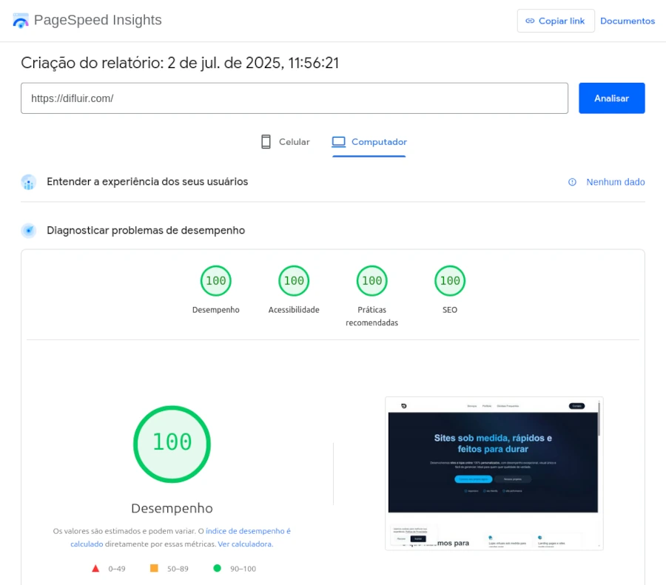Click the laptop icon beside Computador
Image resolution: width=666 pixels, height=585 pixels.
338,142
